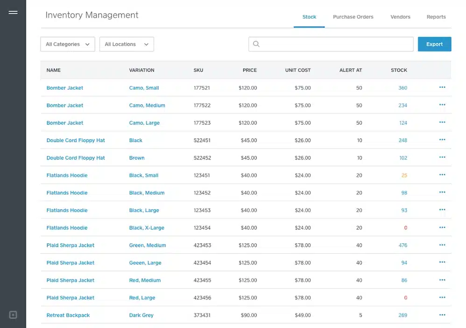
Task: Open the overflow menu for Bomber Jacket Camo, Small
Action: (x=442, y=88)
